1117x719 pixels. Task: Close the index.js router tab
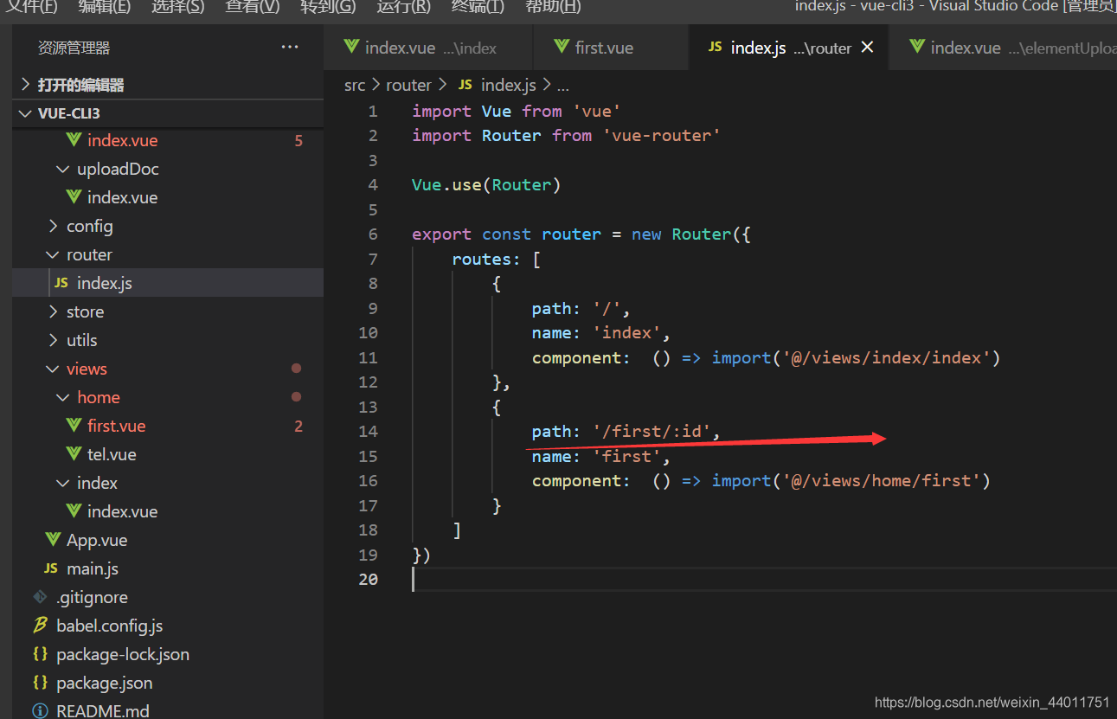(x=867, y=48)
